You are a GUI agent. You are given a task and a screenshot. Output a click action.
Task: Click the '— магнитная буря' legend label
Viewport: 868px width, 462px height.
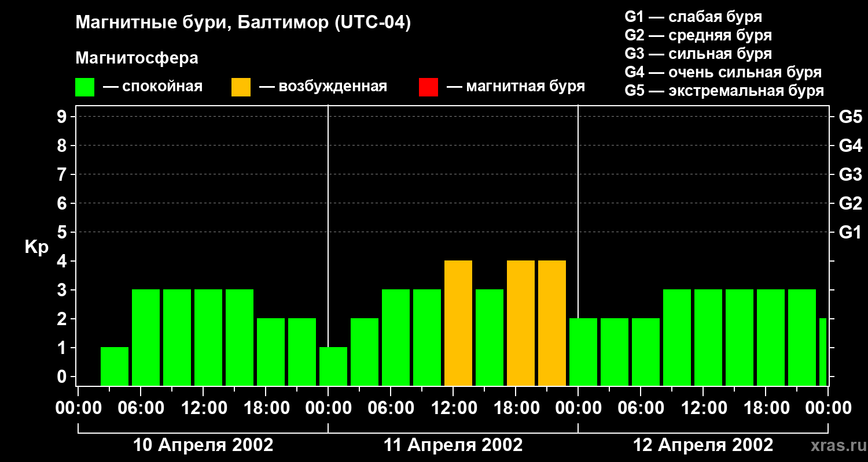pos(516,87)
